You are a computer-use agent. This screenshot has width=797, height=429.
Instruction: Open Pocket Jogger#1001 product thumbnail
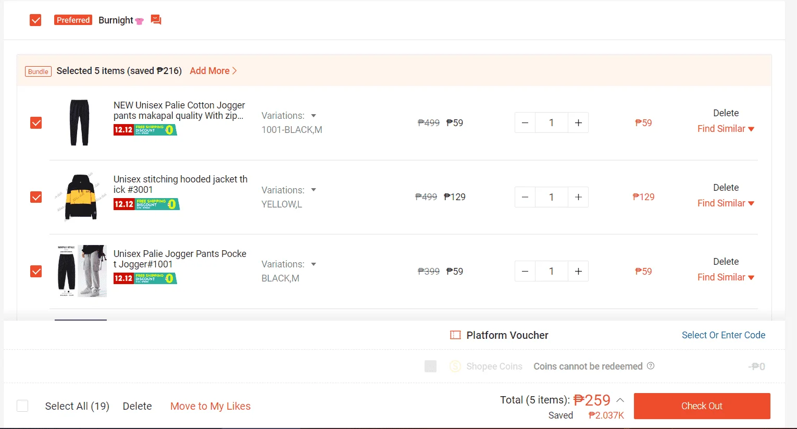[x=81, y=271]
